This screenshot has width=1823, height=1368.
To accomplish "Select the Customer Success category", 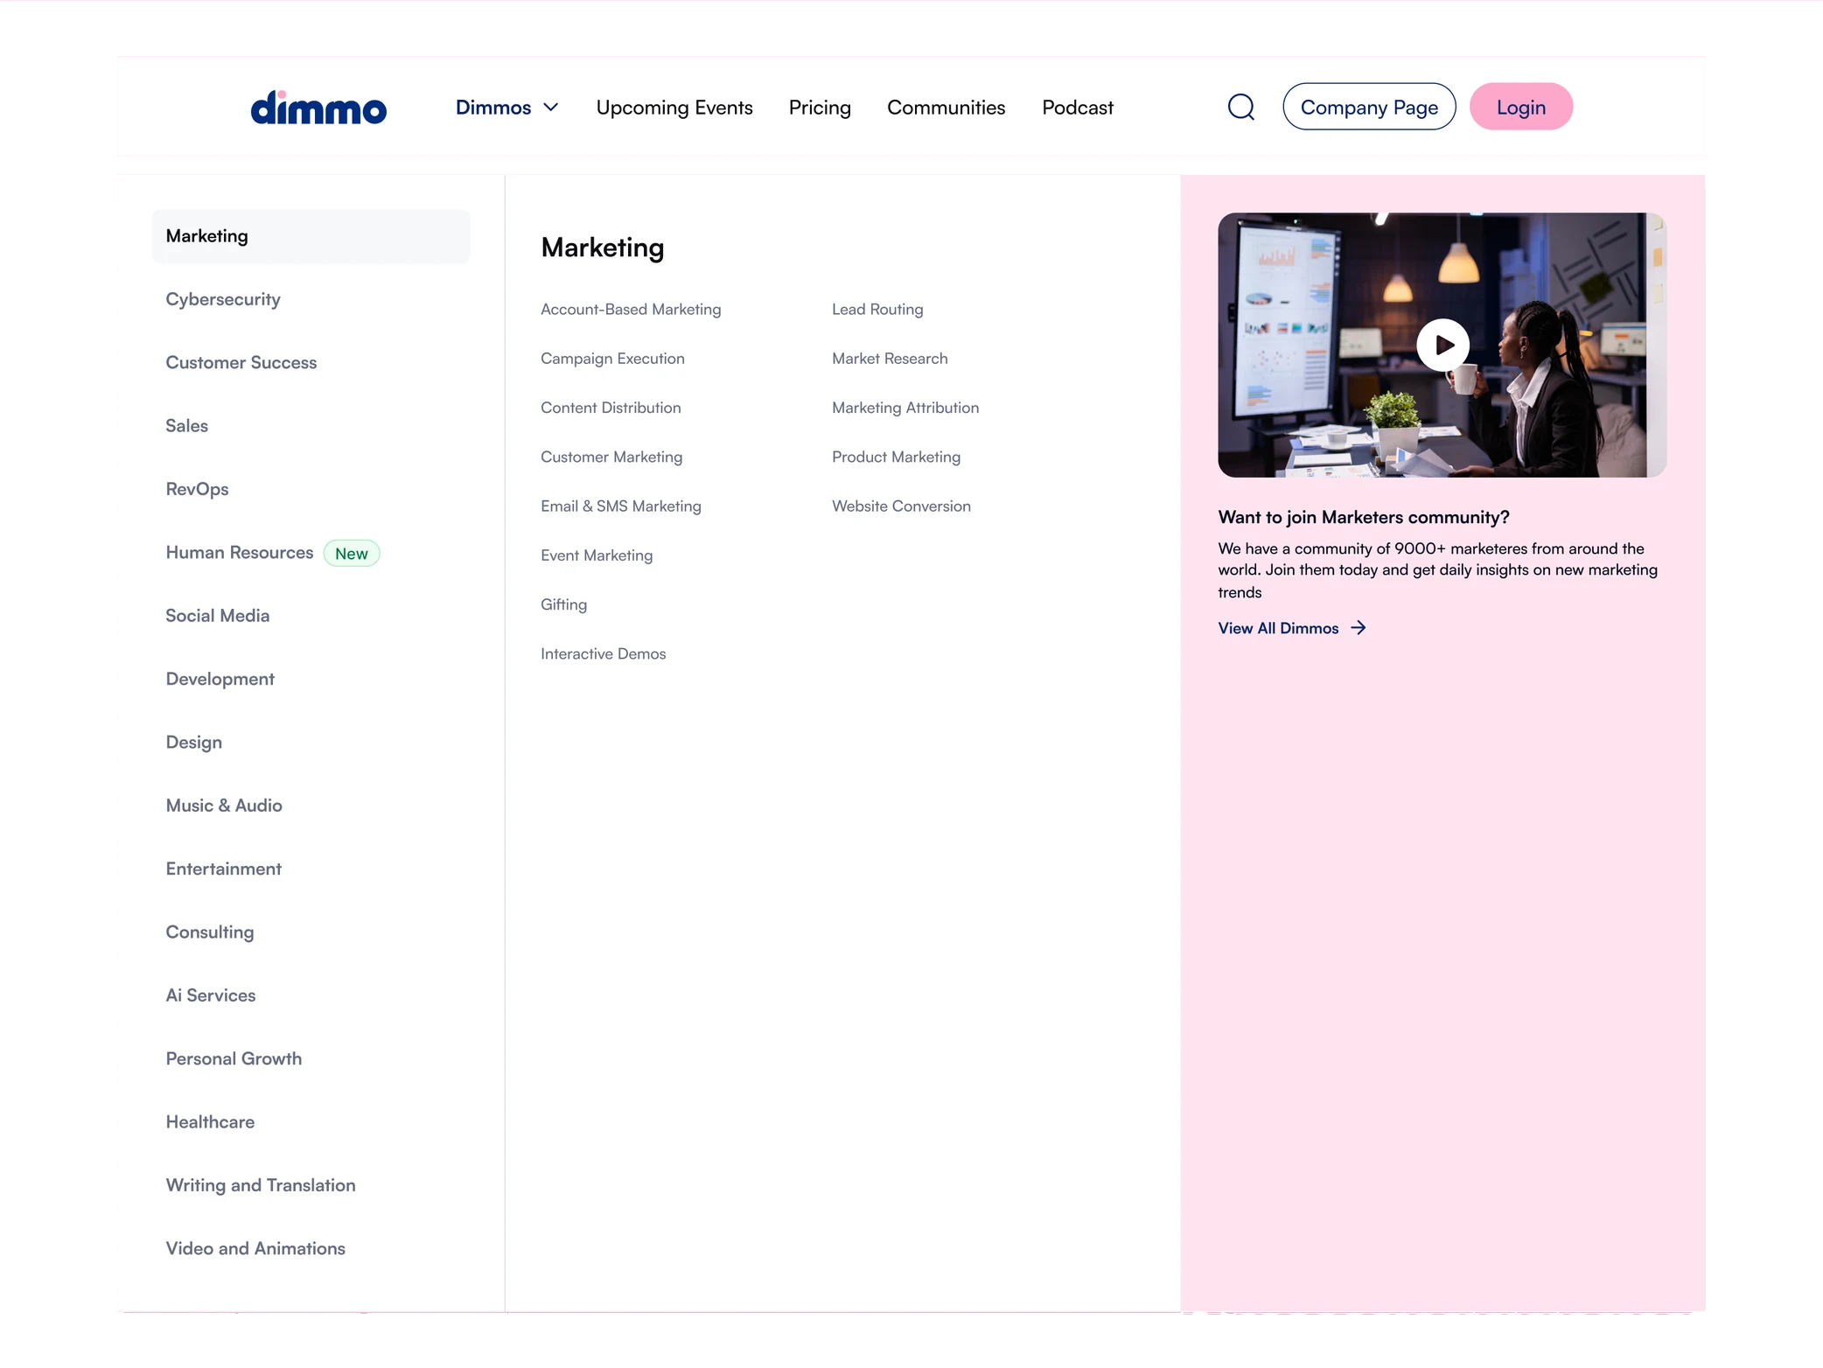I will (241, 362).
